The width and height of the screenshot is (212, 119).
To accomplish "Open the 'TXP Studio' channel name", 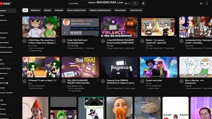I will (72, 46).
